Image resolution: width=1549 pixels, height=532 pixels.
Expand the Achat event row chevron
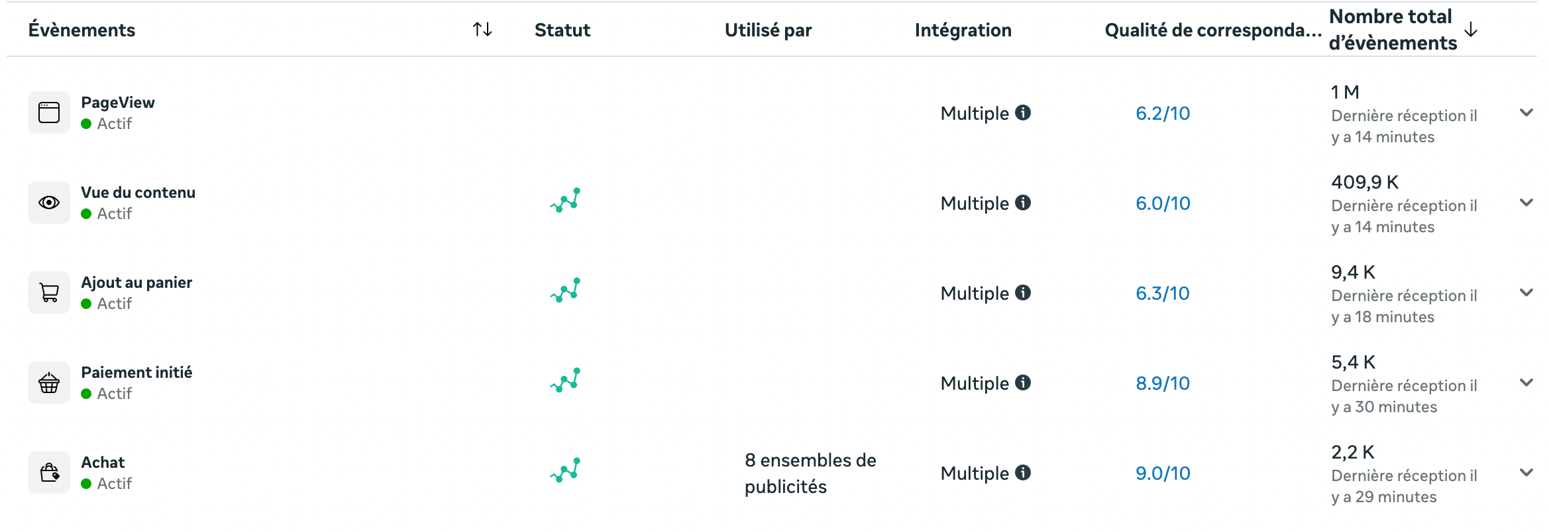coord(1526,472)
